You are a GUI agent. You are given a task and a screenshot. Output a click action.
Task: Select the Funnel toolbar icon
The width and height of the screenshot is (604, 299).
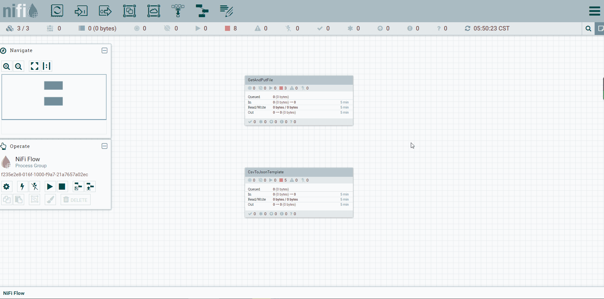click(178, 11)
